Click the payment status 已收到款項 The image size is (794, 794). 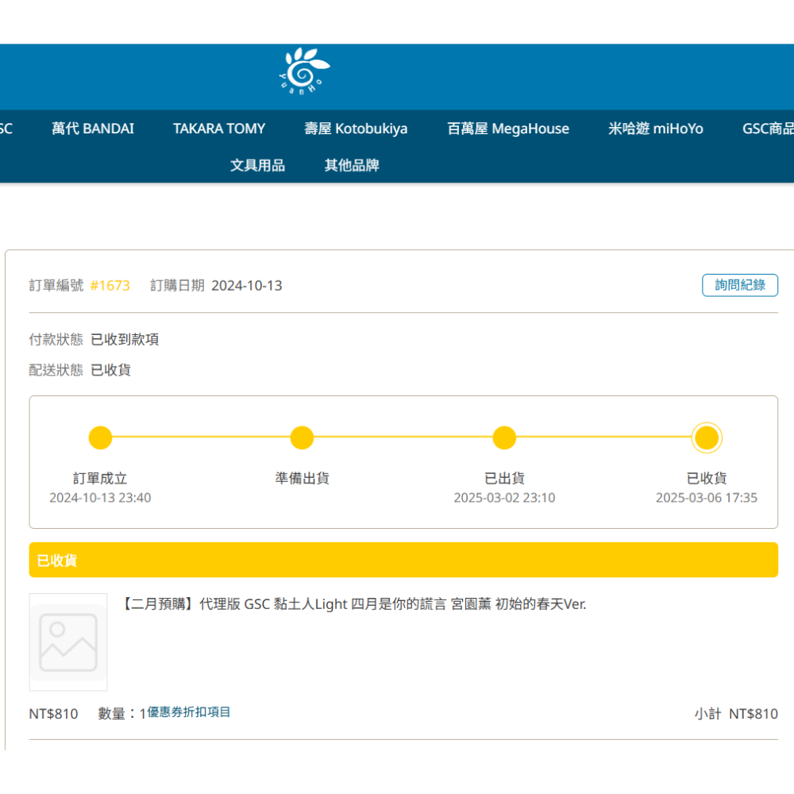(x=125, y=339)
